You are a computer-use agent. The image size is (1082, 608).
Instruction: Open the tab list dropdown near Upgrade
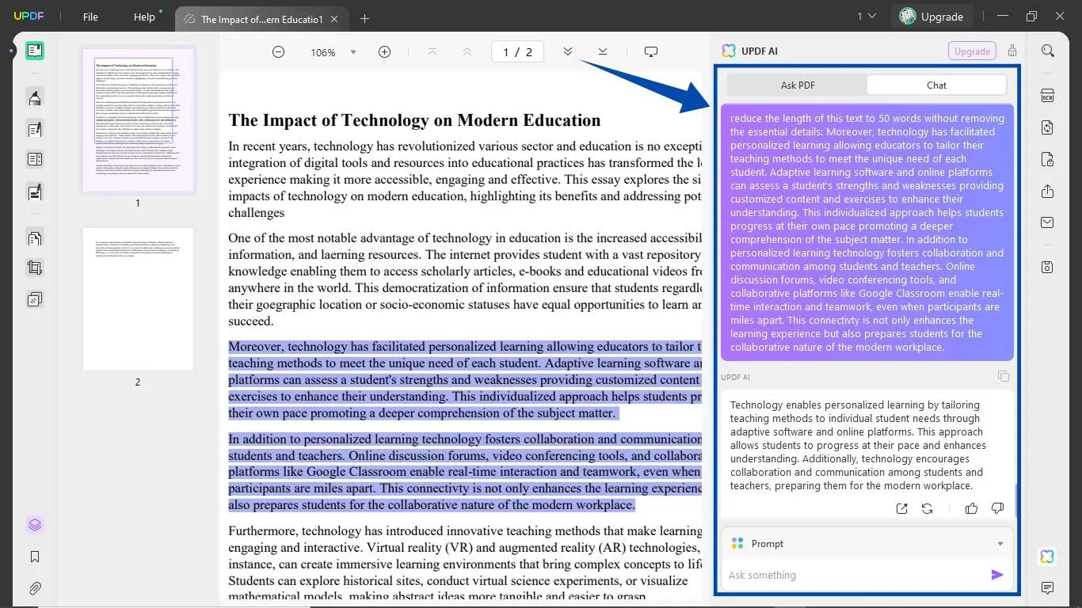867,15
